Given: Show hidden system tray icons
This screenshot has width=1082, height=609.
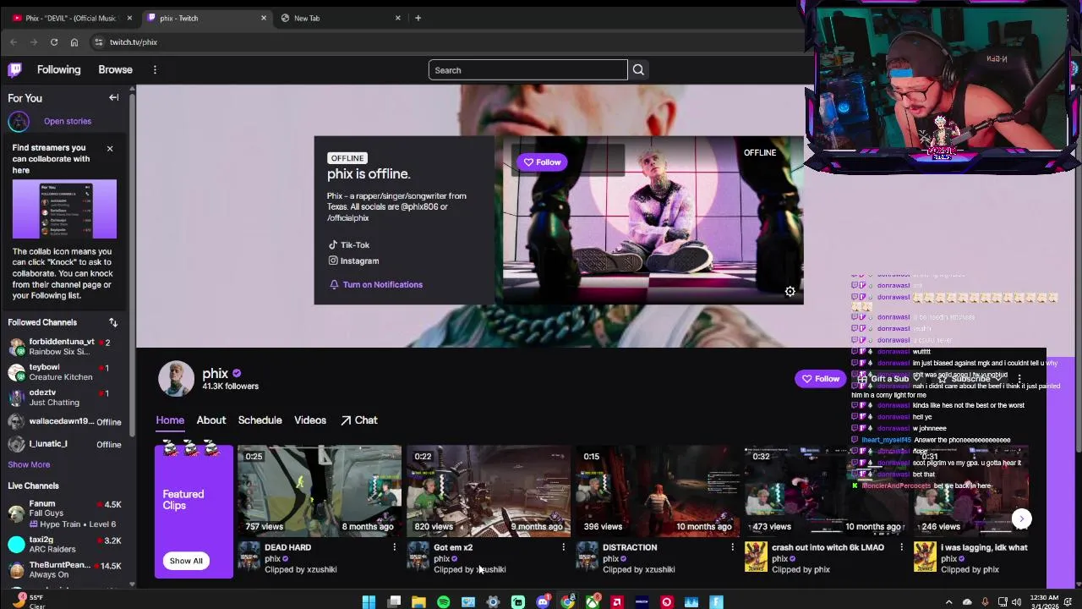Looking at the screenshot, I should point(948,602).
